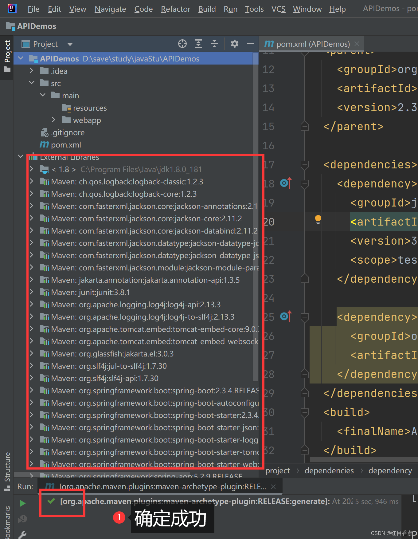The image size is (418, 539).
Task: Expand all nodes in Project panel
Action: point(198,44)
